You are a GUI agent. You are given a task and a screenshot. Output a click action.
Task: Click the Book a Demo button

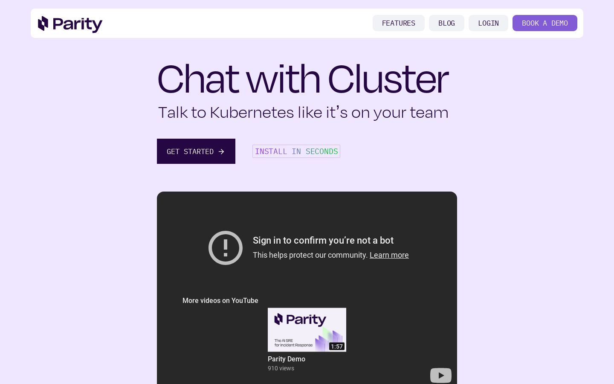tap(544, 23)
